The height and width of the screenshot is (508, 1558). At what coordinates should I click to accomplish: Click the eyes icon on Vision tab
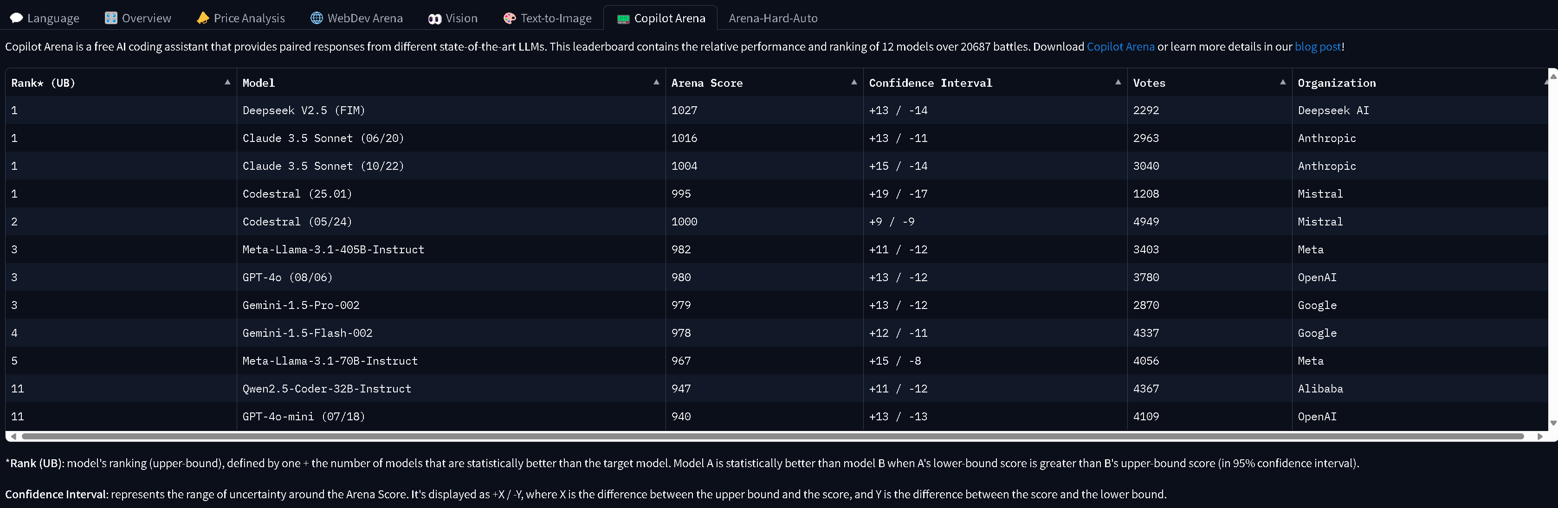click(x=434, y=19)
